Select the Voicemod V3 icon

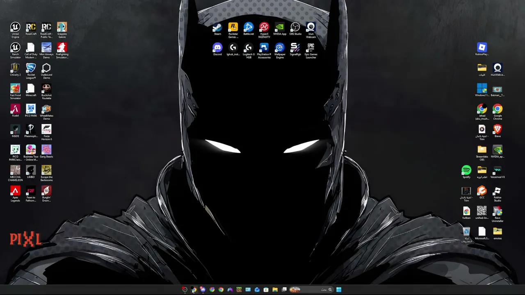coord(498,172)
